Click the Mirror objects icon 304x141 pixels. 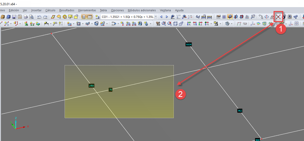click(x=272, y=17)
